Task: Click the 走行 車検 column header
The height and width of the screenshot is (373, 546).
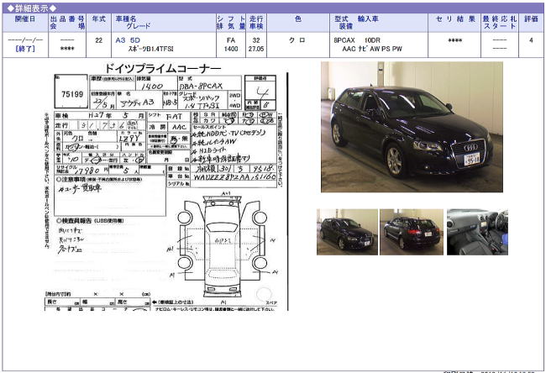Action: pos(256,23)
